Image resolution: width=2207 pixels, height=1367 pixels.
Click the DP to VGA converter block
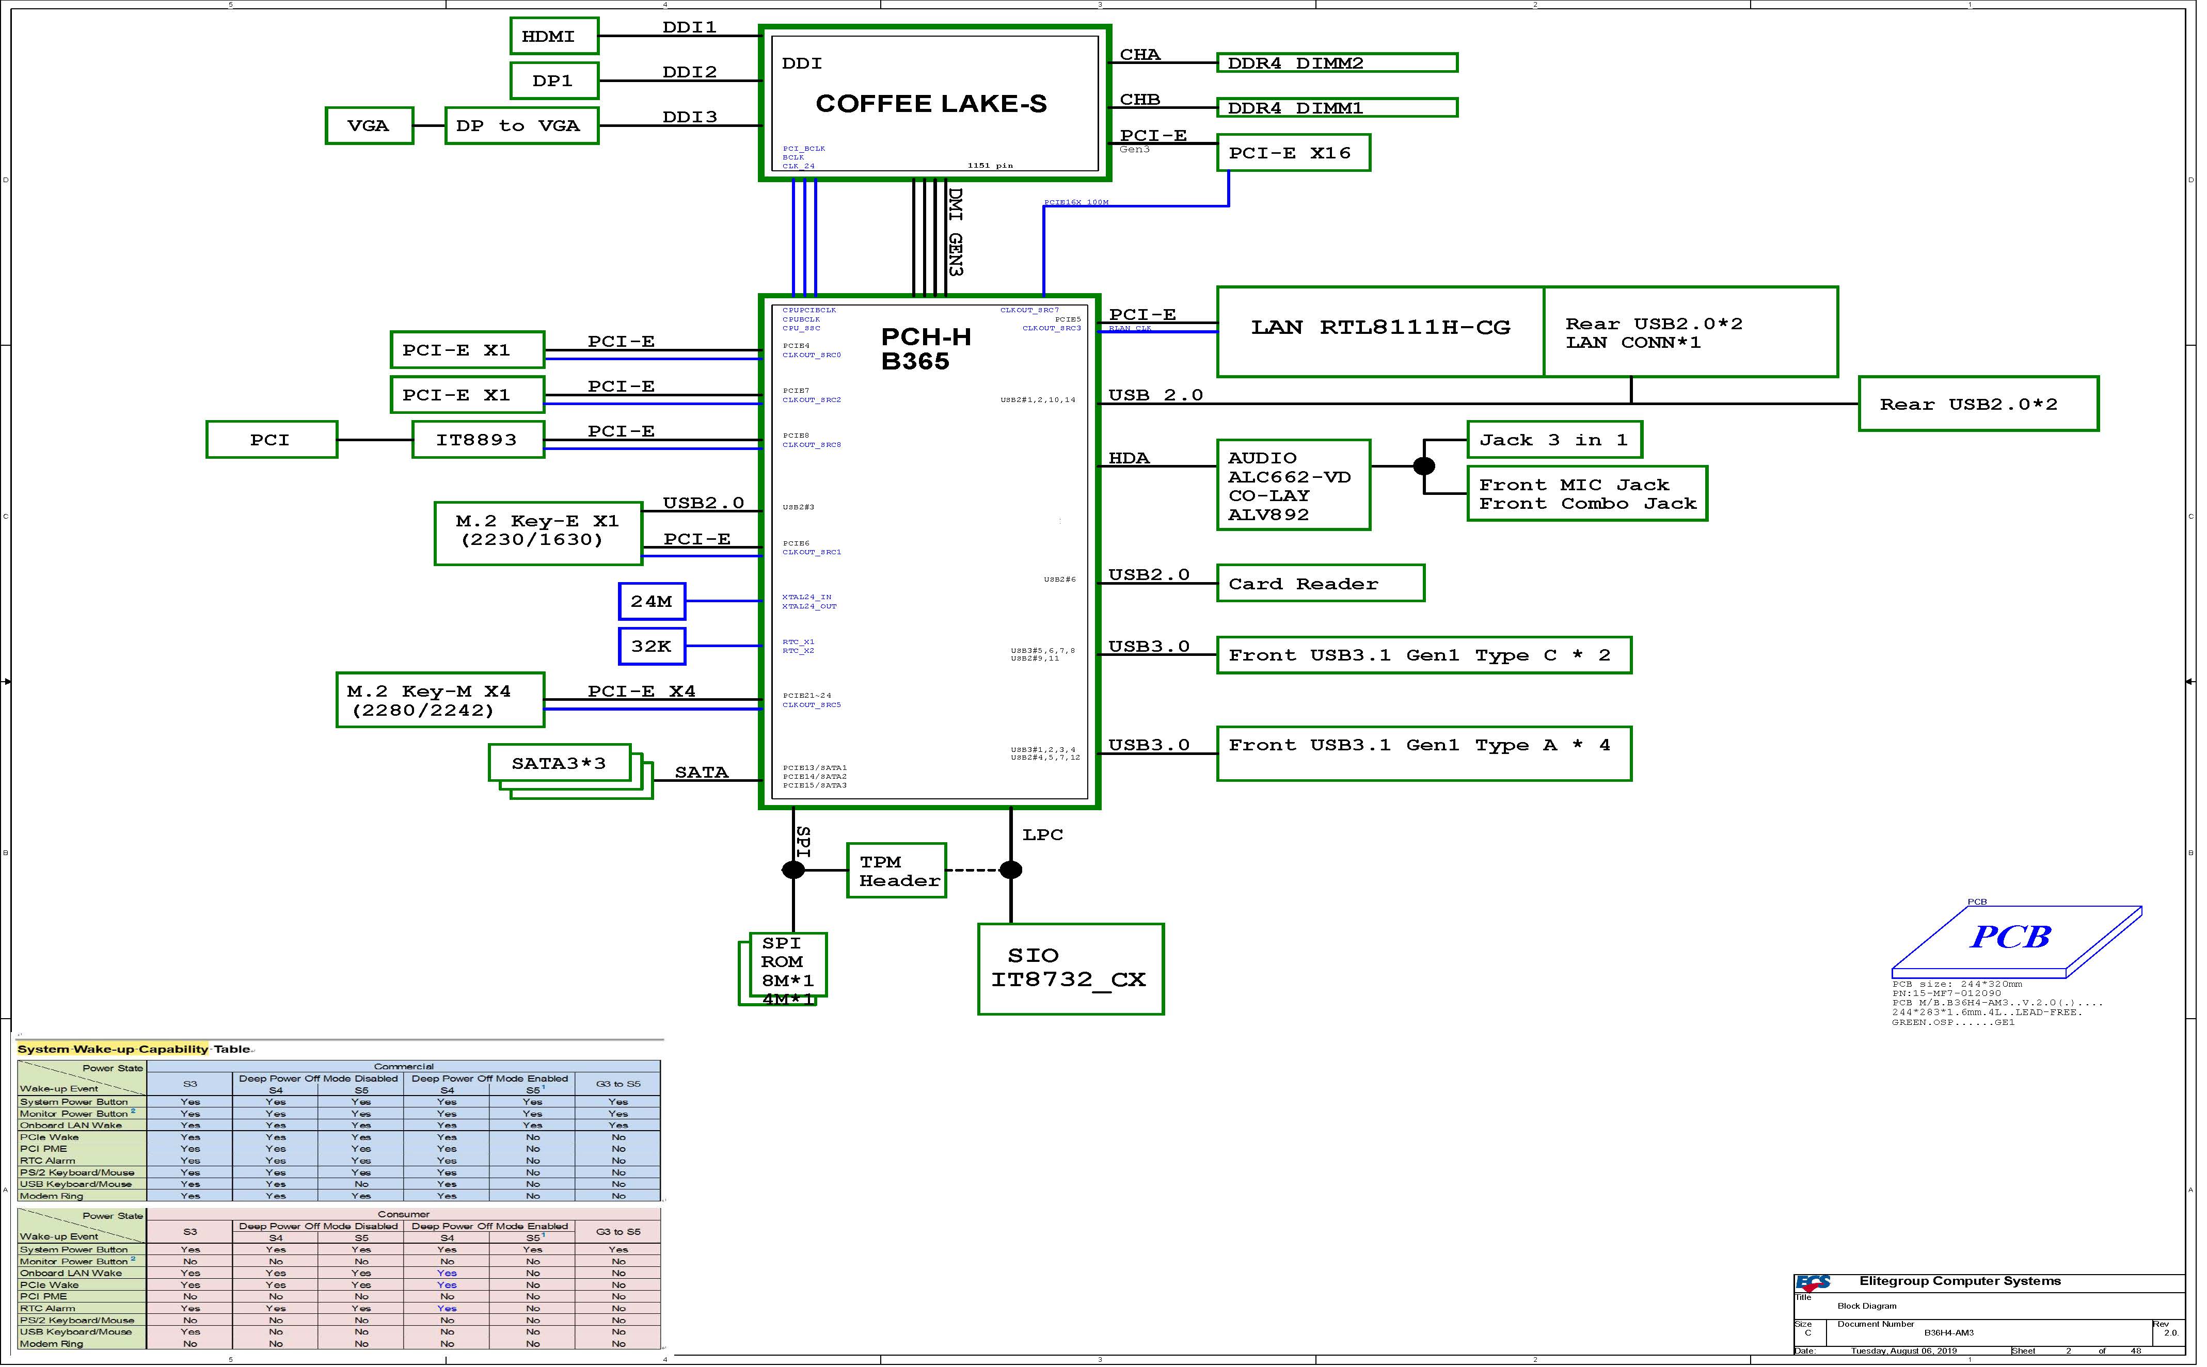coord(521,126)
